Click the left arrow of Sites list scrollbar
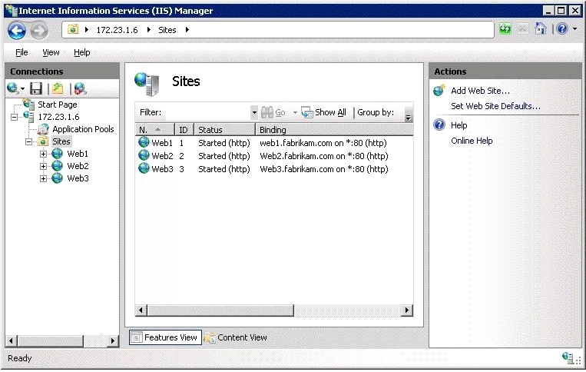This screenshot has height=372, width=586. tap(141, 310)
